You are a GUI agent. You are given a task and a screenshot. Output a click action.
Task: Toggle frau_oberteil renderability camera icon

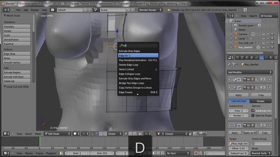[x=272, y=47]
